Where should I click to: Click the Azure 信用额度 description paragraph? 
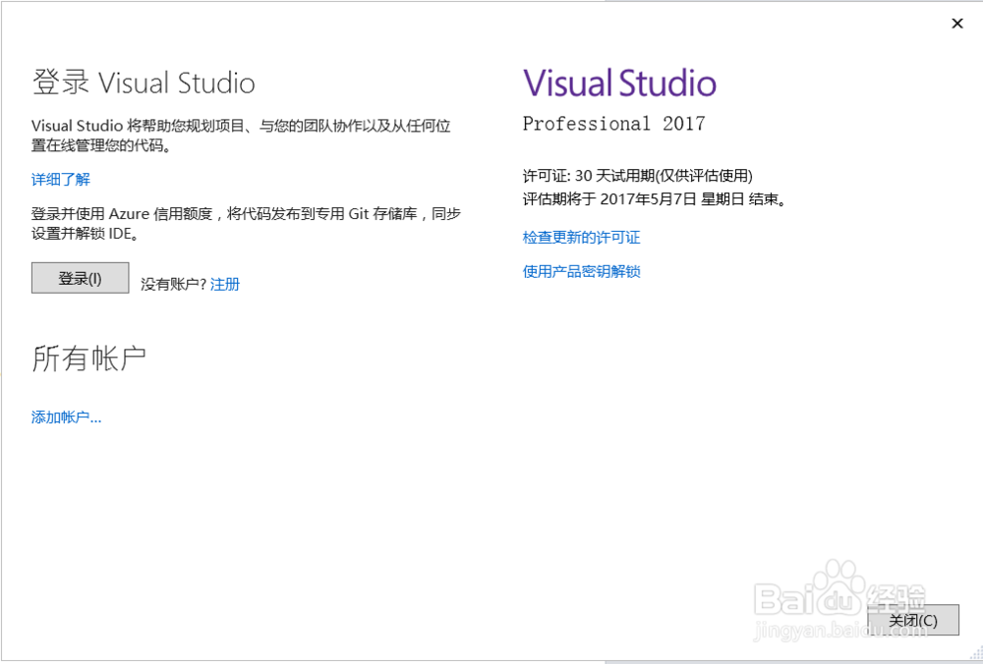244,223
